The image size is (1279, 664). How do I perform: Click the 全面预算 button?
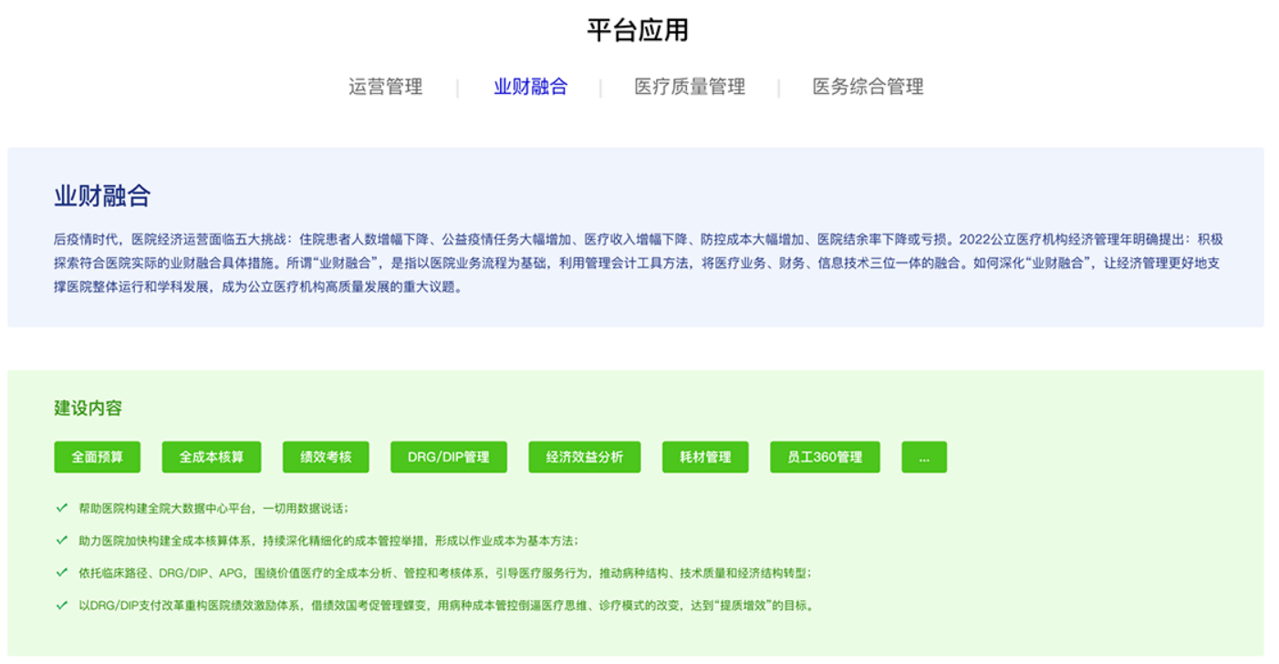coord(98,457)
